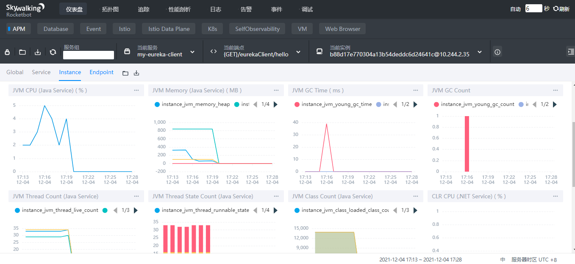Click the lock icon in the toolbar

tap(7, 52)
